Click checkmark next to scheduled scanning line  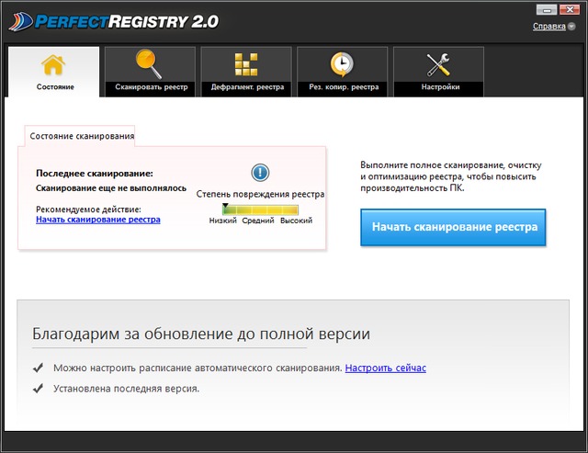point(38,368)
